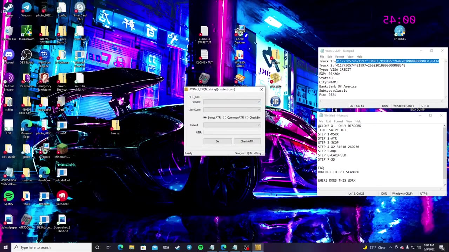Screen dimensions: 449x252
Task: Open Format menu in BOA DUMP Notepad
Action: point(340,57)
